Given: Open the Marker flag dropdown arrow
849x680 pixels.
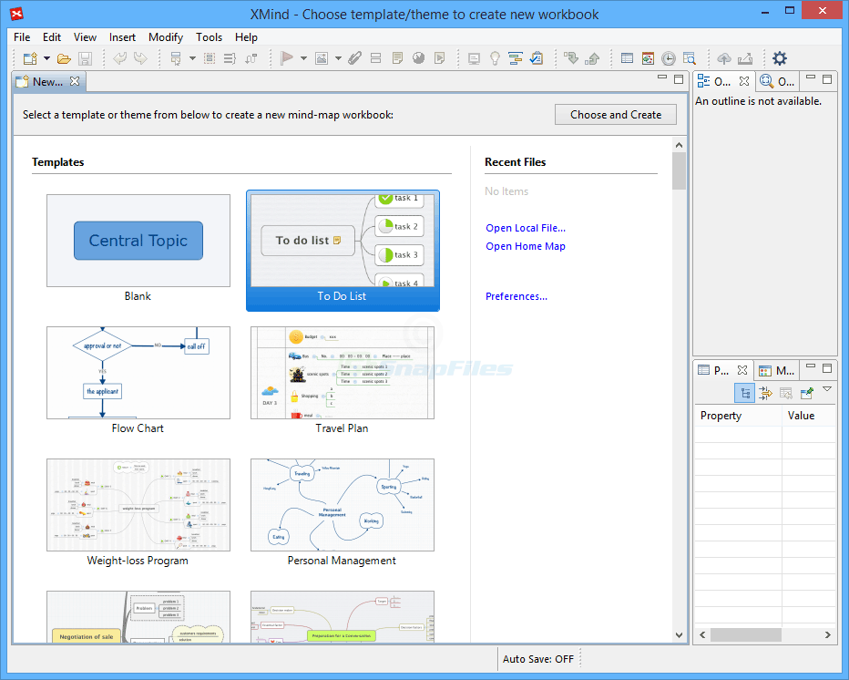Looking at the screenshot, I should pyautogui.click(x=303, y=58).
